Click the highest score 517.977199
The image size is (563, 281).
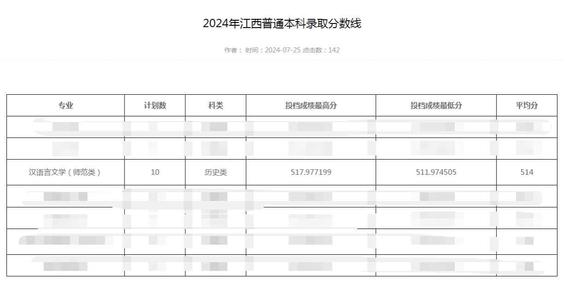coord(311,172)
